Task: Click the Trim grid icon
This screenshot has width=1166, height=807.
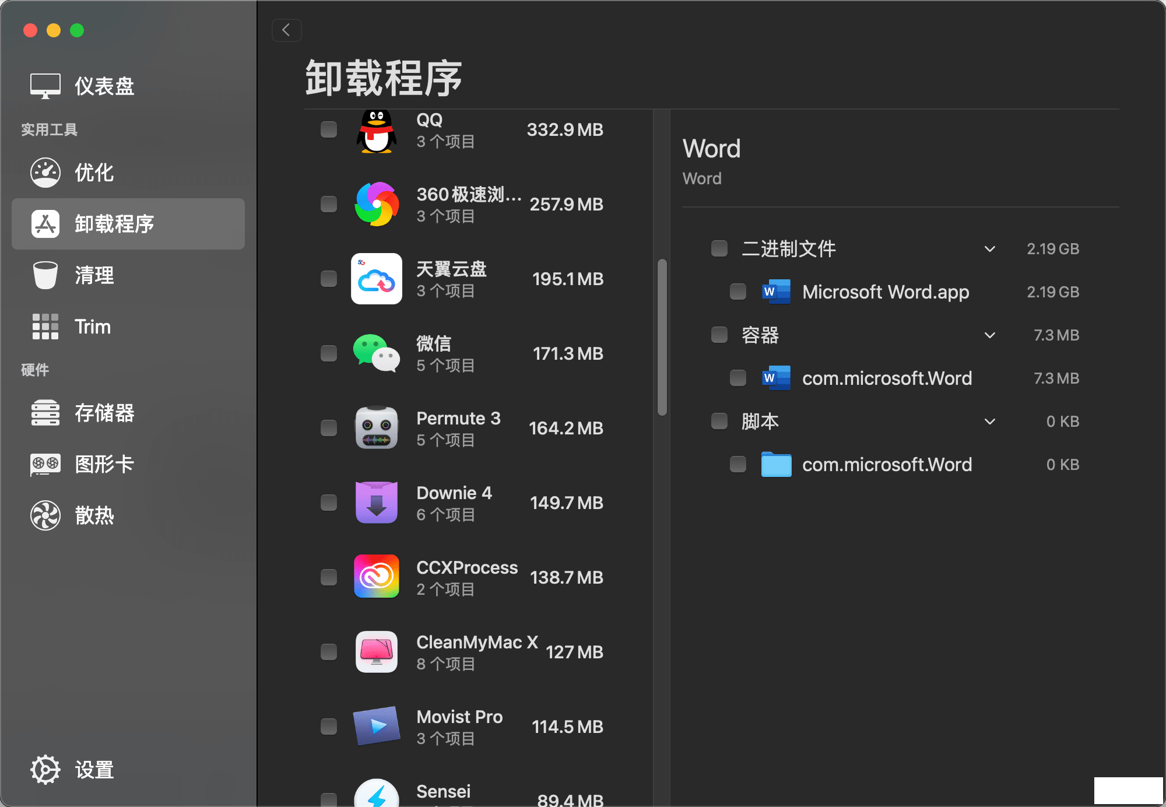Action: [45, 327]
